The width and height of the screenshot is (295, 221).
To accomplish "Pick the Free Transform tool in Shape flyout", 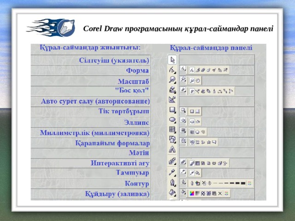I will pos(220,70).
